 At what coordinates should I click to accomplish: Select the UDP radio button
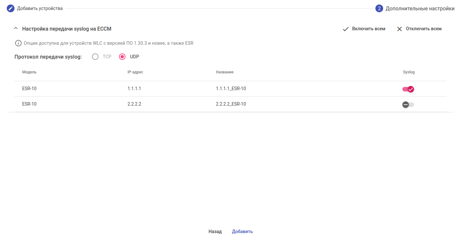coord(122,57)
